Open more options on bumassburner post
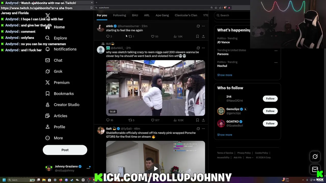Viewport: 326px width, 183px height. pos(203,26)
